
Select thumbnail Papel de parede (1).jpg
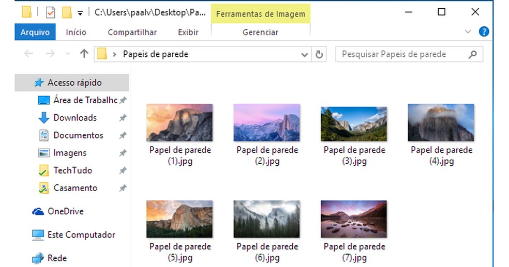coord(179,122)
